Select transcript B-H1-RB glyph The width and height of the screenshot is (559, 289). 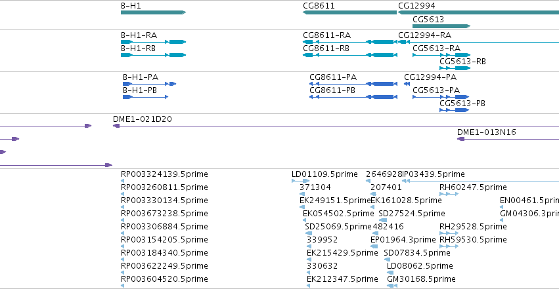click(153, 55)
